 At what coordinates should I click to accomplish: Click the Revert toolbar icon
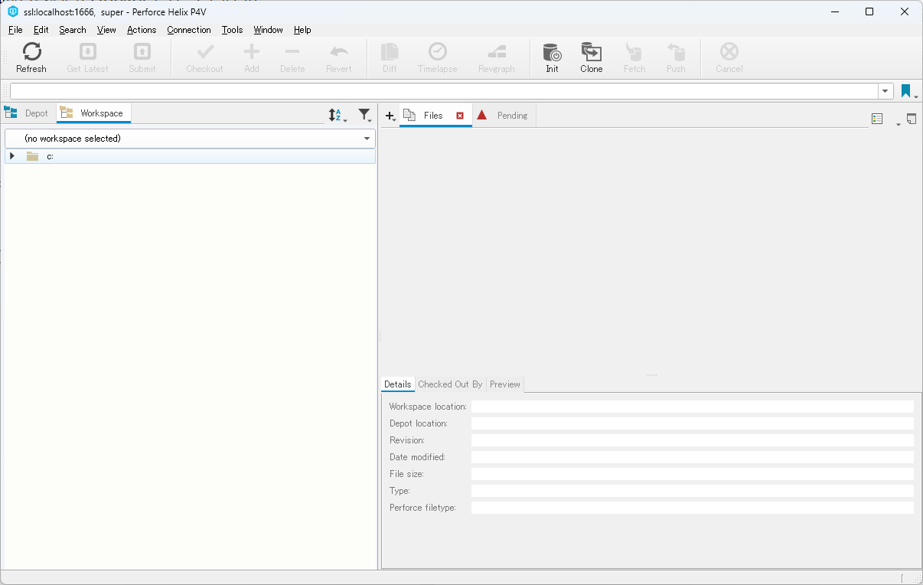[x=339, y=51]
